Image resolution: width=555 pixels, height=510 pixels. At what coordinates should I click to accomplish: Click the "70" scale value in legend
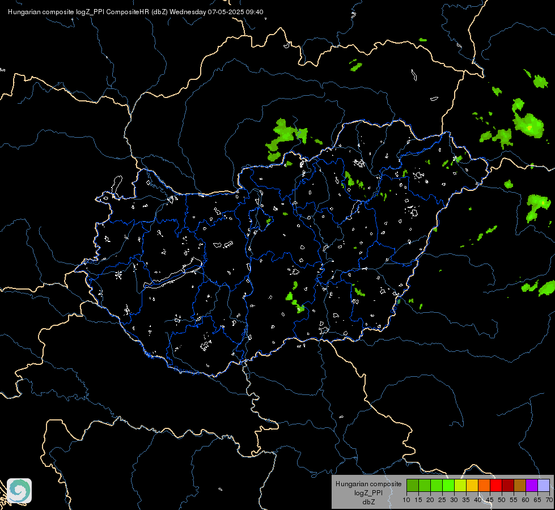(549, 500)
